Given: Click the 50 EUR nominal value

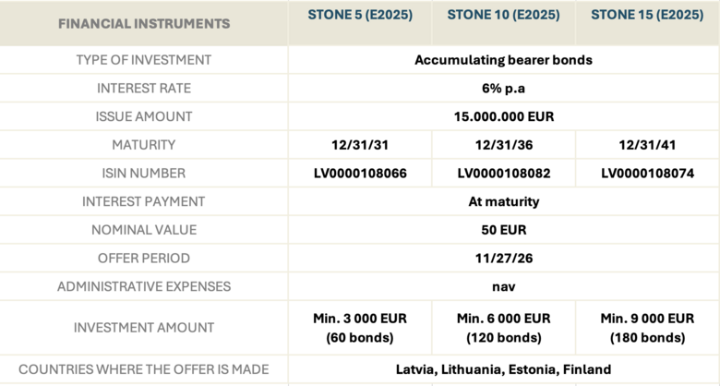Looking at the screenshot, I should (x=503, y=230).
